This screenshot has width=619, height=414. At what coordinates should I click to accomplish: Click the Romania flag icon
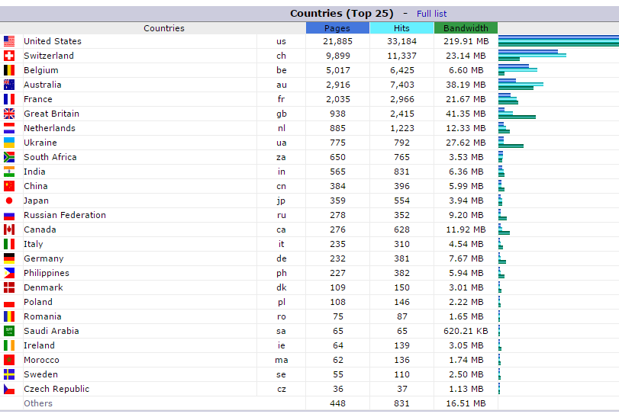tap(9, 316)
